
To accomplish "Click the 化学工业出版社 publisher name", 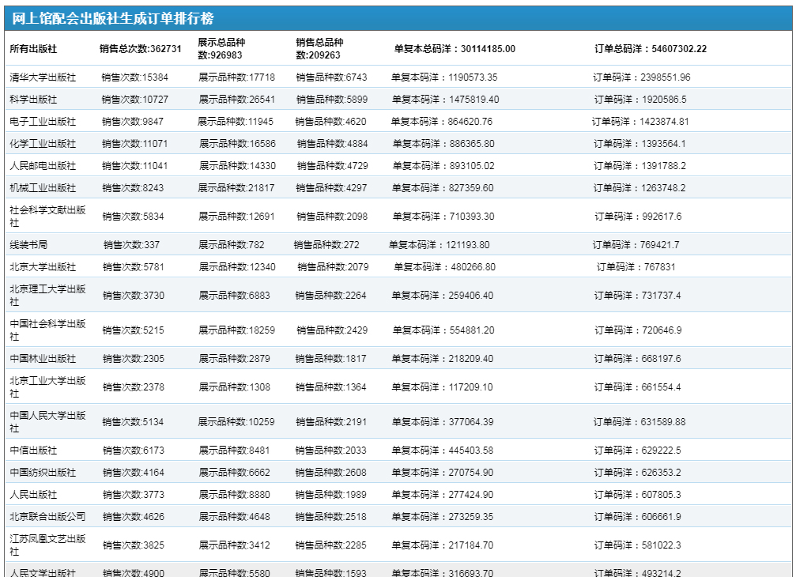I will (x=43, y=144).
